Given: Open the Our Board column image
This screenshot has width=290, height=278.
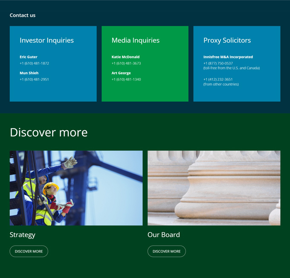Looking at the screenshot, I should (x=214, y=188).
